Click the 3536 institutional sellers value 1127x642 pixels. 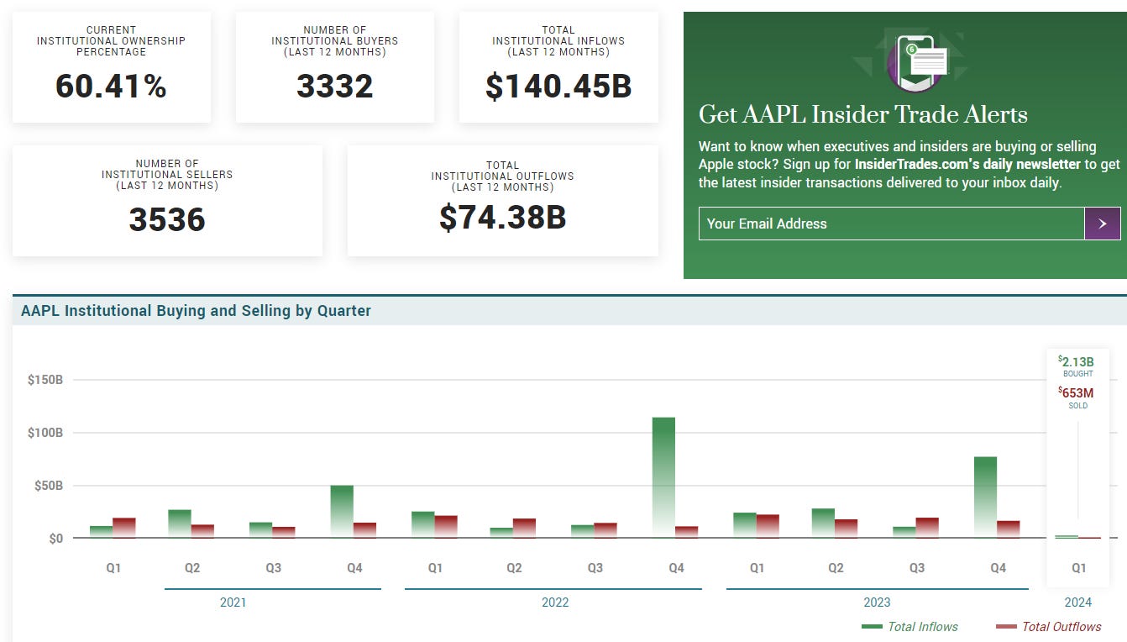click(167, 219)
